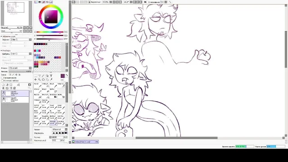This screenshot has width=288, height=162.
Task: Create new layer in layers panel
Action: tap(3, 85)
